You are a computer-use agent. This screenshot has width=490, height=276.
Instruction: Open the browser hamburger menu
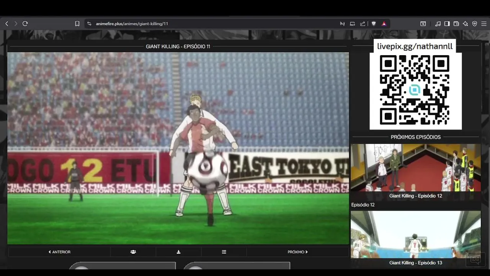pyautogui.click(x=484, y=24)
